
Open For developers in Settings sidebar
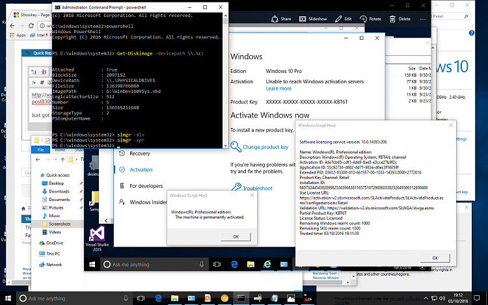(x=141, y=186)
